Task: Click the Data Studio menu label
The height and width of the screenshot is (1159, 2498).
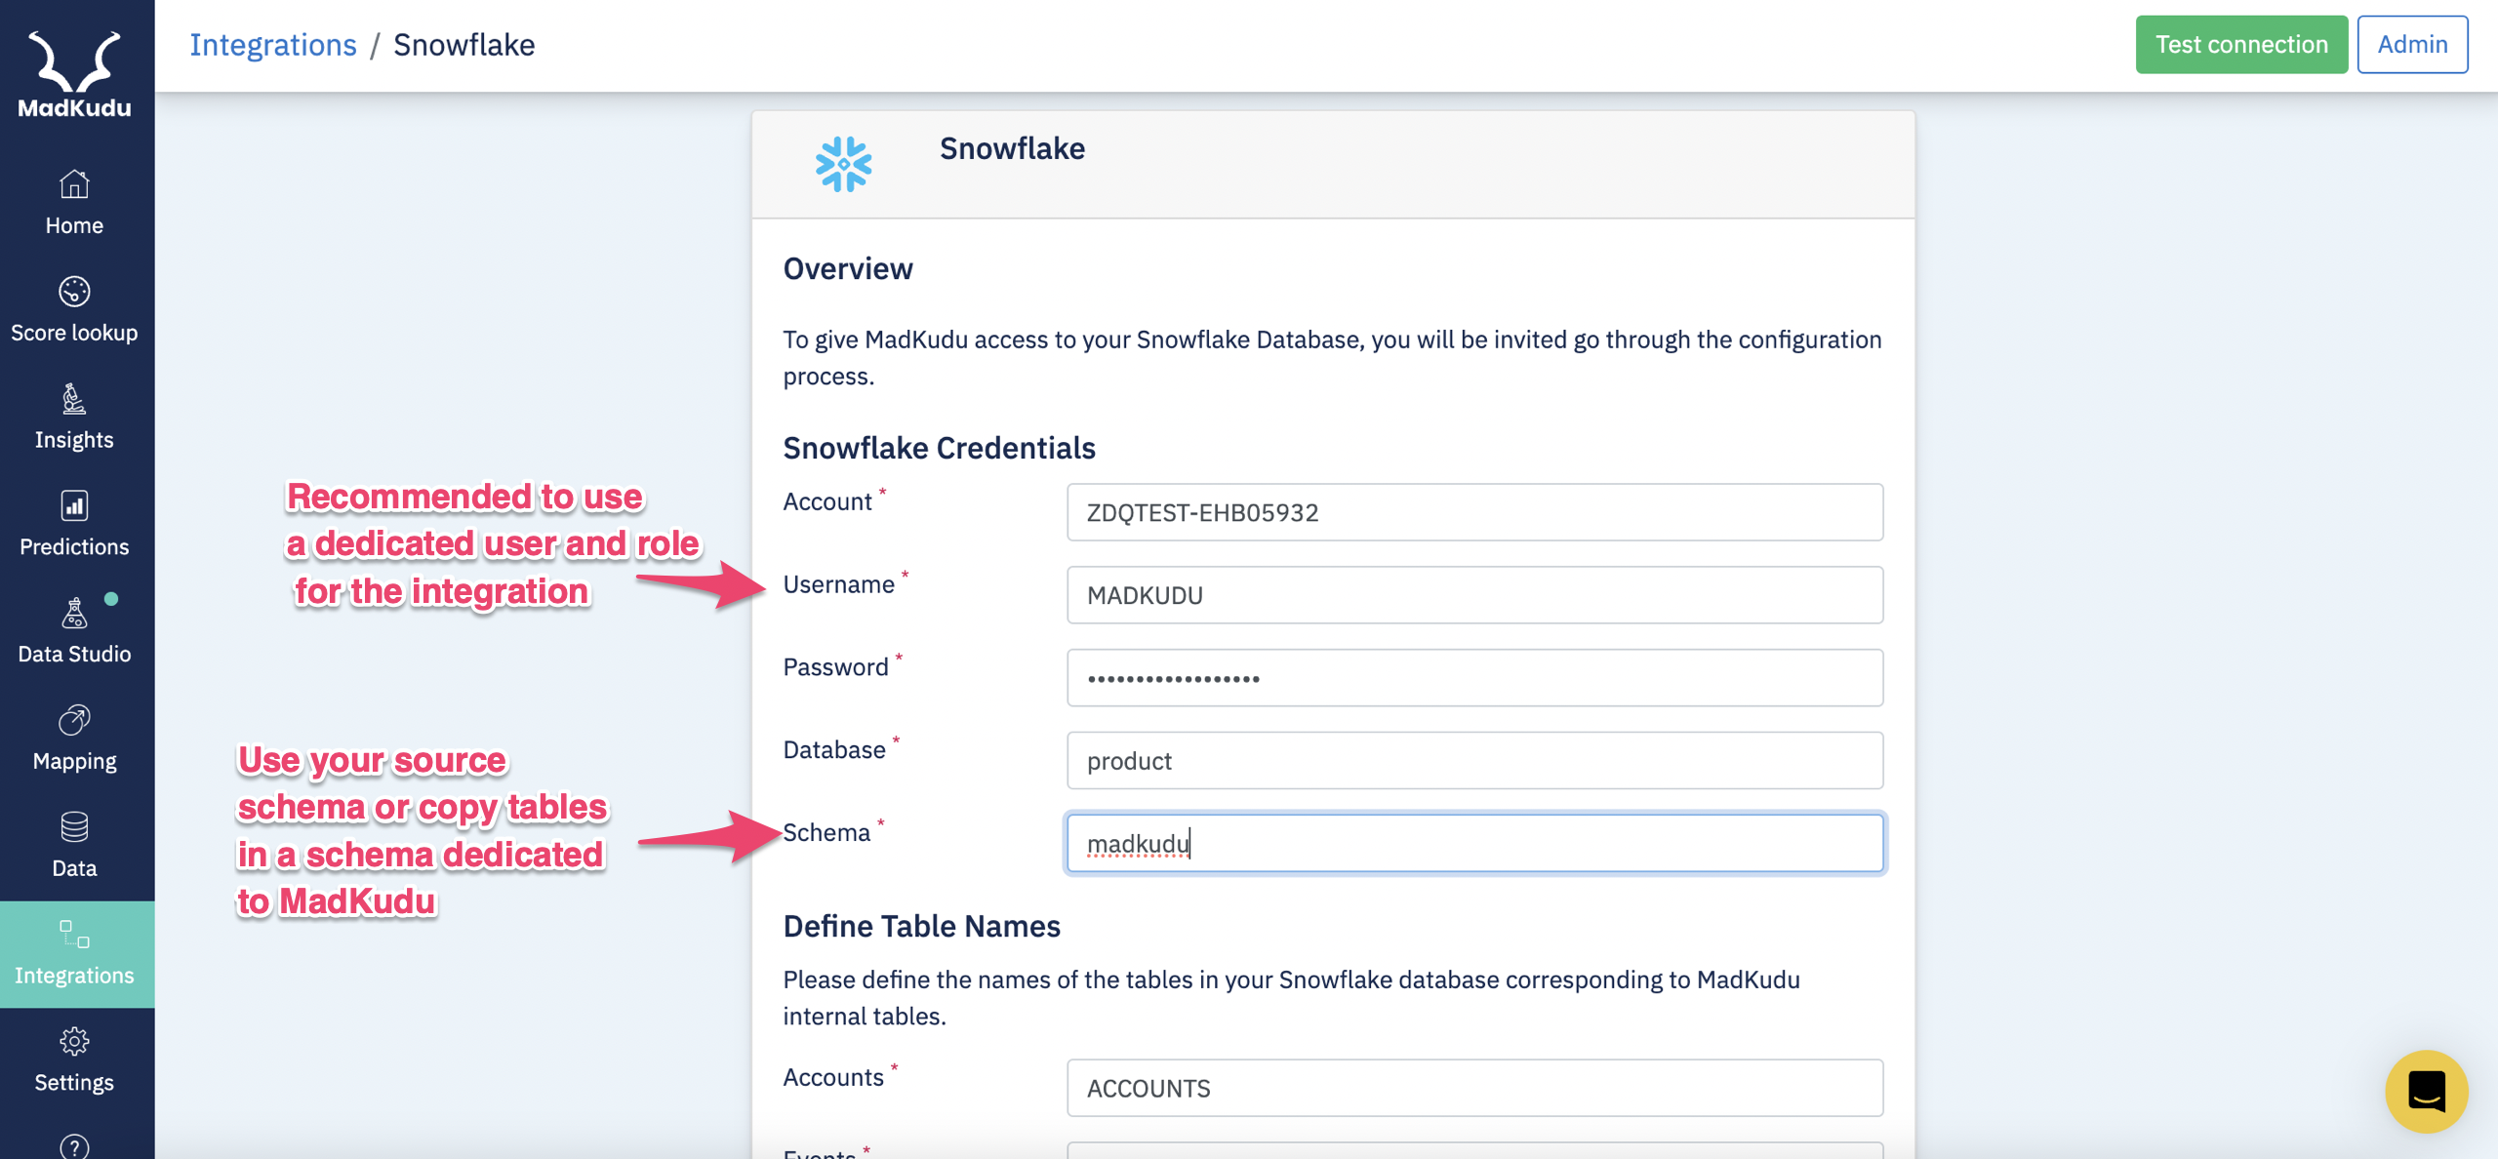Action: click(74, 654)
